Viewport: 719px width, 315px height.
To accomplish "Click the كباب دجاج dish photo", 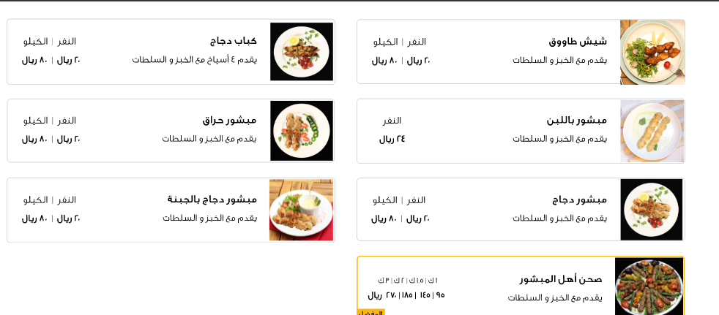I will coord(302,52).
